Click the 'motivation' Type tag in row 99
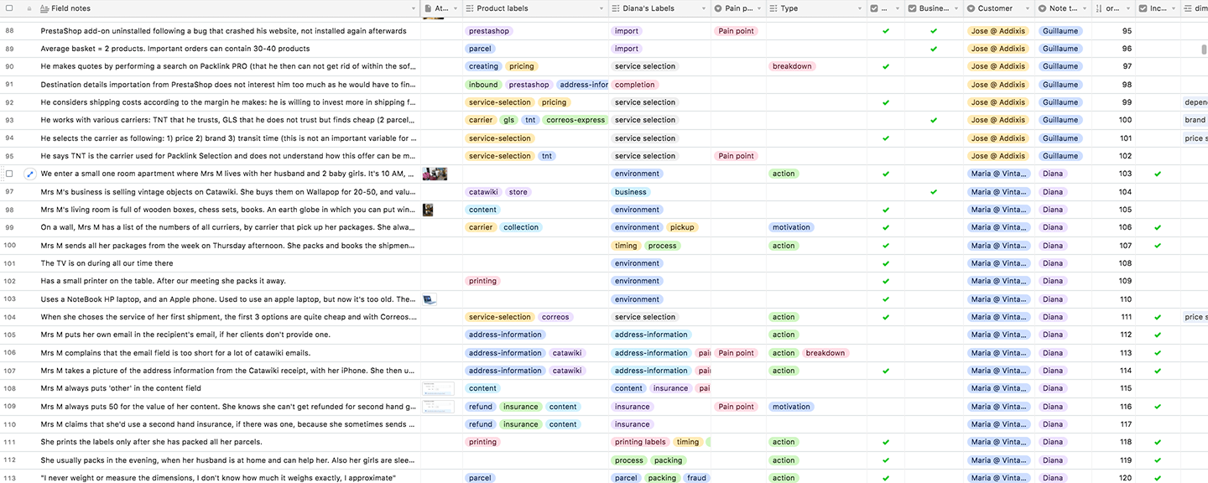Screen dimensions: 1208x483 pos(791,227)
